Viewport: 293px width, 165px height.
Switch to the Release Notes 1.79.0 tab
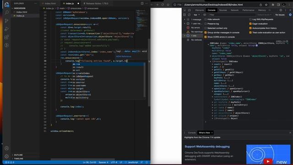pyautogui.click(x=97, y=3)
